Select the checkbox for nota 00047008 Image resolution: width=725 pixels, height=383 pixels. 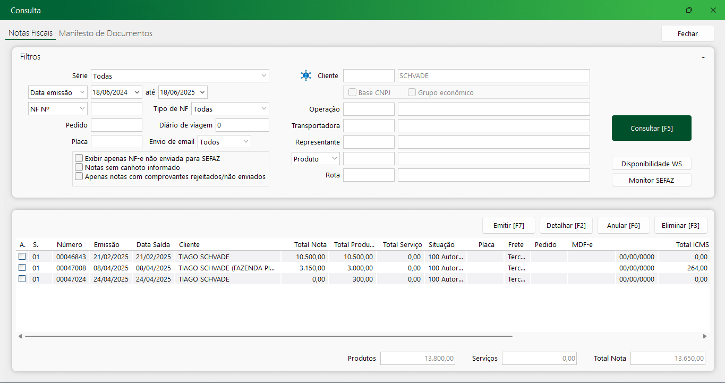22,268
